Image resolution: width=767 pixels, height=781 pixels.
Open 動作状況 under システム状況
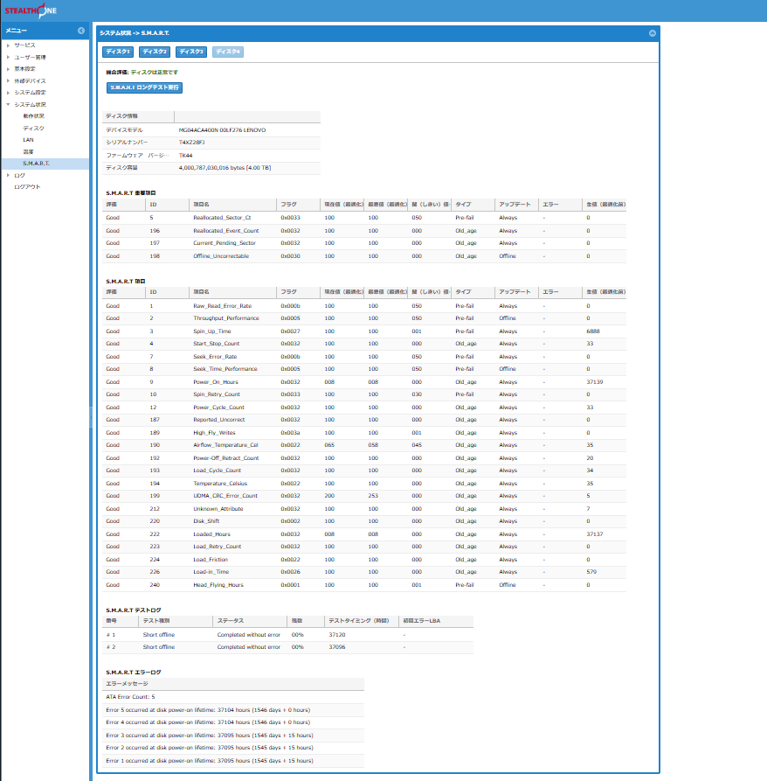pos(33,116)
